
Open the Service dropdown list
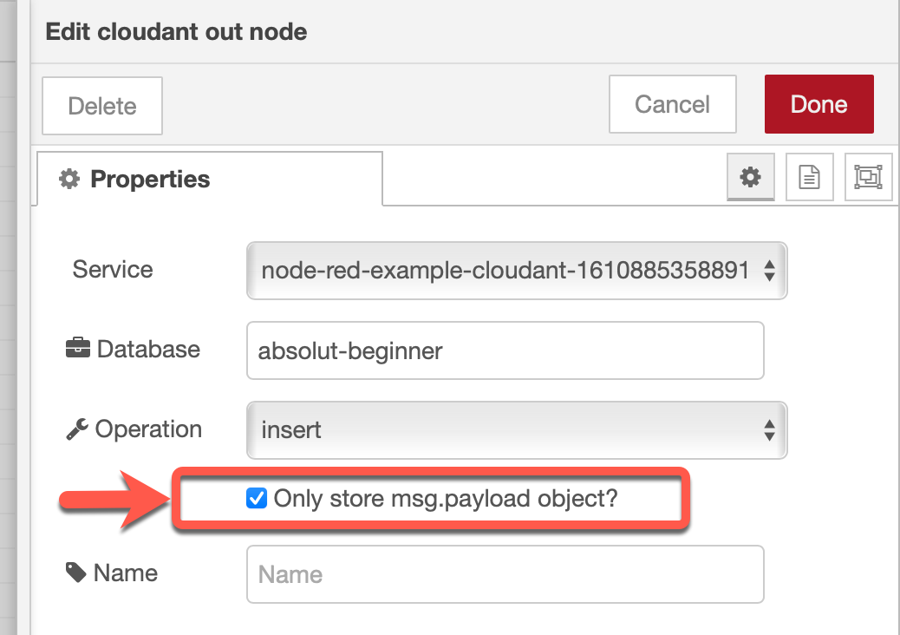tap(517, 271)
